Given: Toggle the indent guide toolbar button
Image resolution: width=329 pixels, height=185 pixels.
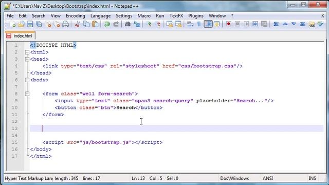Looking at the screenshot, I should 208,24.
